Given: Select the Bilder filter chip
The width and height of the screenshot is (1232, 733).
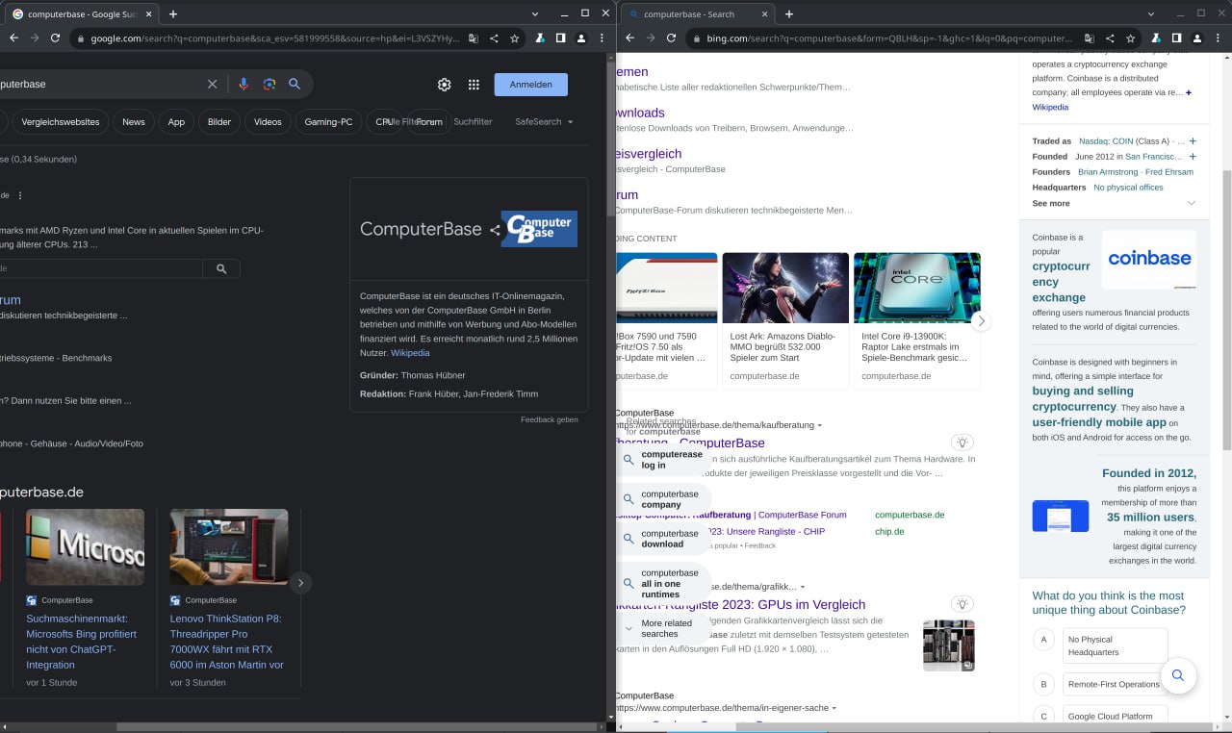Looking at the screenshot, I should (219, 122).
